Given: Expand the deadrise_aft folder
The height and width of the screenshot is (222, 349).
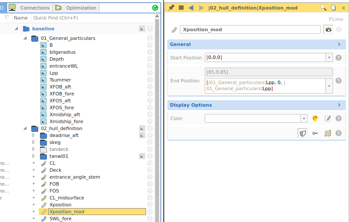Looking at the screenshot, I should (33, 135).
